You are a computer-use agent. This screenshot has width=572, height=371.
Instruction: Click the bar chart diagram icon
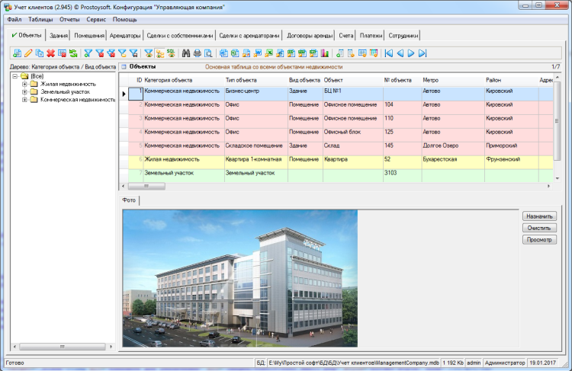[325, 53]
